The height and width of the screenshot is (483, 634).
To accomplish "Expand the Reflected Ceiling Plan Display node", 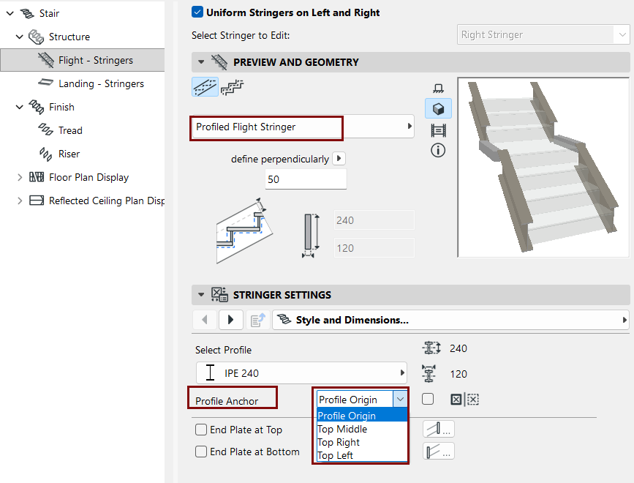I will coord(20,201).
